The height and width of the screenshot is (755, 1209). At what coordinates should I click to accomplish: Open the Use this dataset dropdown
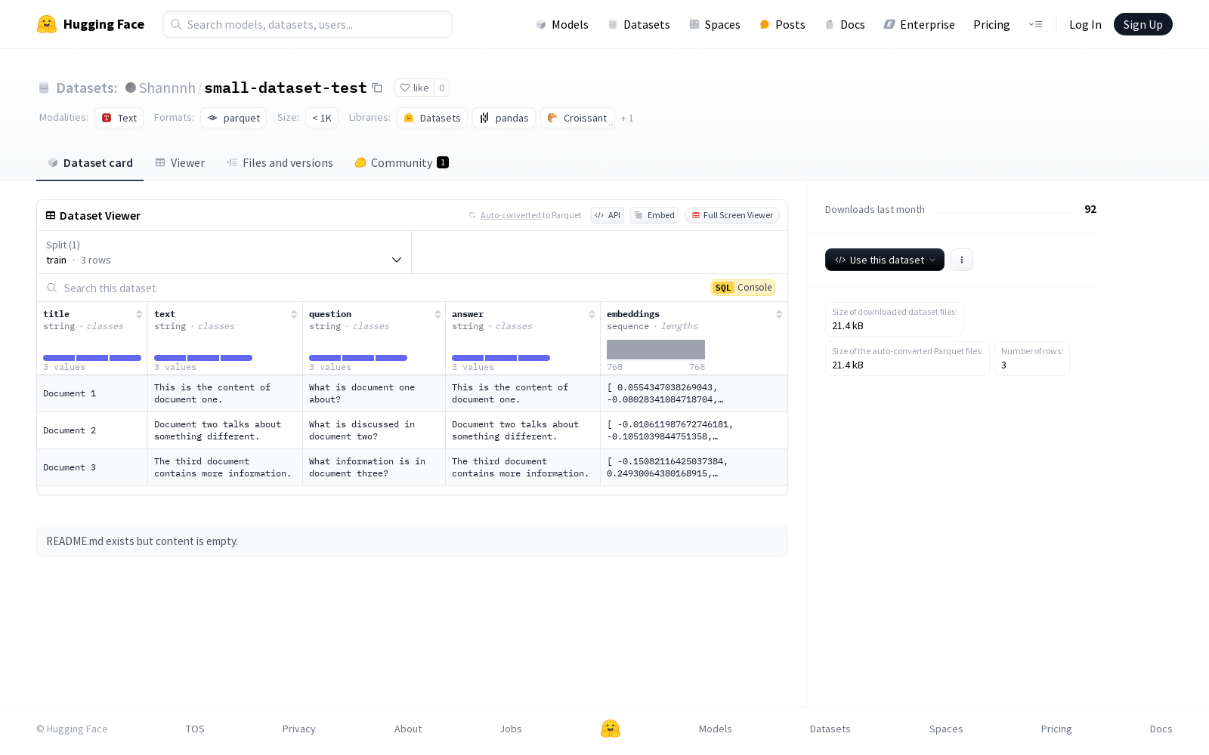coord(884,260)
